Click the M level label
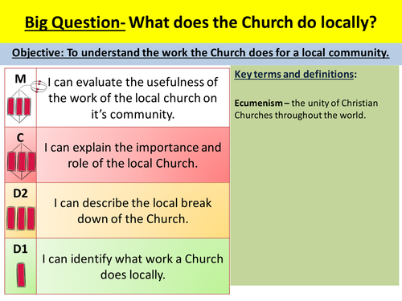 click(x=20, y=79)
